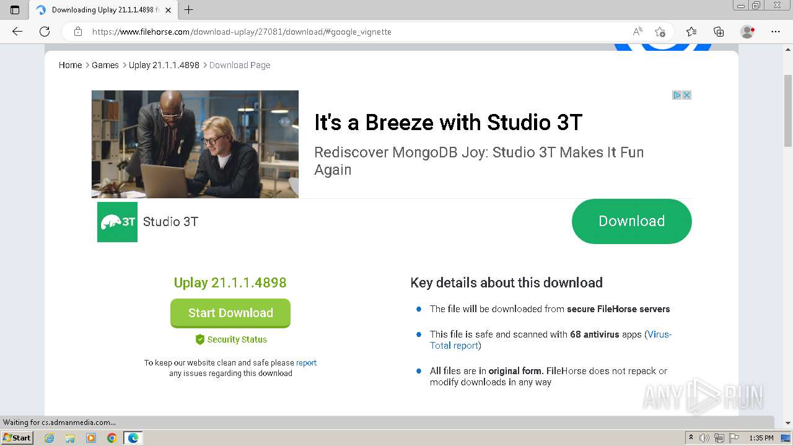Click the 1:35 PM taskbar clock

tap(761, 438)
